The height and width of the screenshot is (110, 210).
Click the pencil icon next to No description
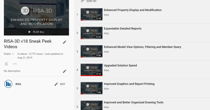(x=65, y=71)
